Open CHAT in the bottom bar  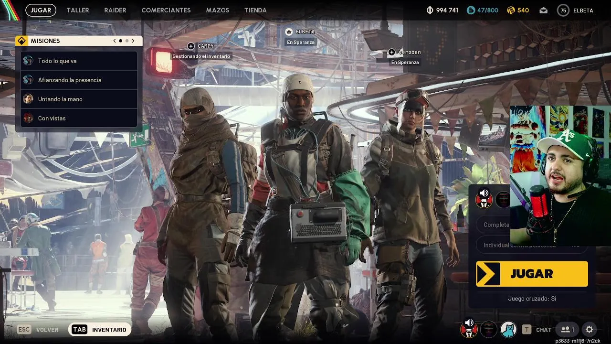point(544,330)
